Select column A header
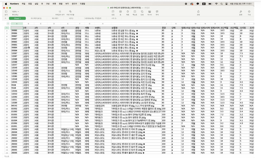 (17, 24)
